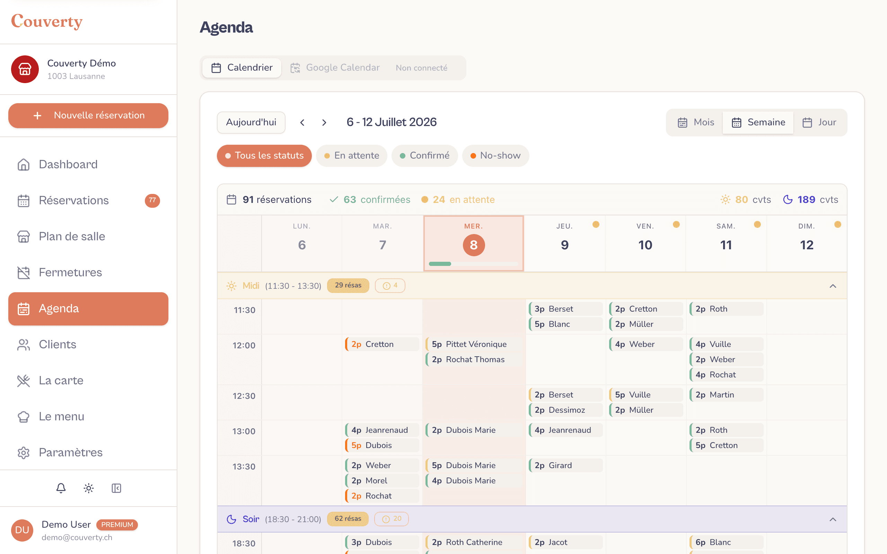Go to previous week arrow
The height and width of the screenshot is (554, 887).
(302, 122)
